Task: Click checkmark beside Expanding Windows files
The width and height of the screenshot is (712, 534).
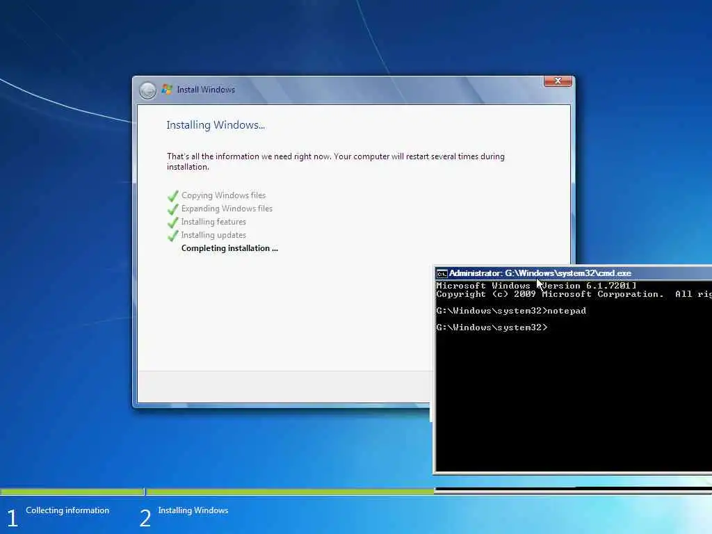Action: click(x=172, y=209)
